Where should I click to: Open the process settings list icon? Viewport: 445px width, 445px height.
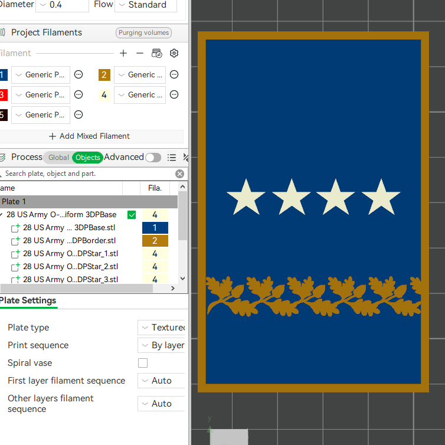pyautogui.click(x=172, y=158)
